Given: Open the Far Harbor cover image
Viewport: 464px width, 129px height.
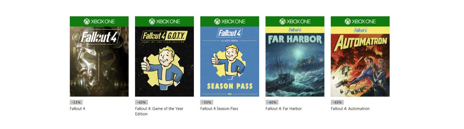Looking at the screenshot, I should tap(295, 56).
